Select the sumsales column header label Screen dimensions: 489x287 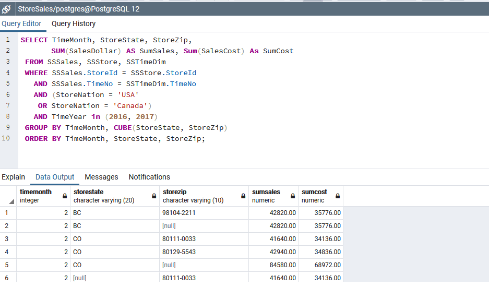pyautogui.click(x=266, y=192)
